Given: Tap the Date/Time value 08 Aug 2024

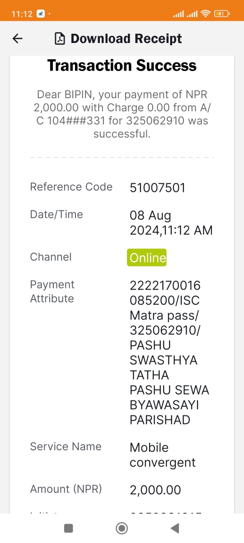Looking at the screenshot, I should [x=171, y=223].
